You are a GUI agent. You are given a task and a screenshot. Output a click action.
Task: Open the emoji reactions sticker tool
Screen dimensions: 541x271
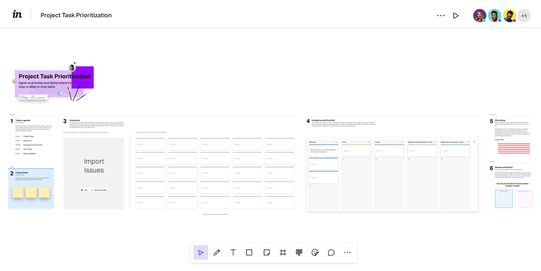tap(315, 253)
